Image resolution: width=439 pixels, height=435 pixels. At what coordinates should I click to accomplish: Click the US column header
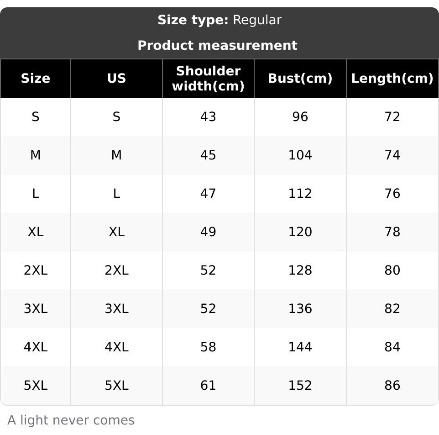116,79
